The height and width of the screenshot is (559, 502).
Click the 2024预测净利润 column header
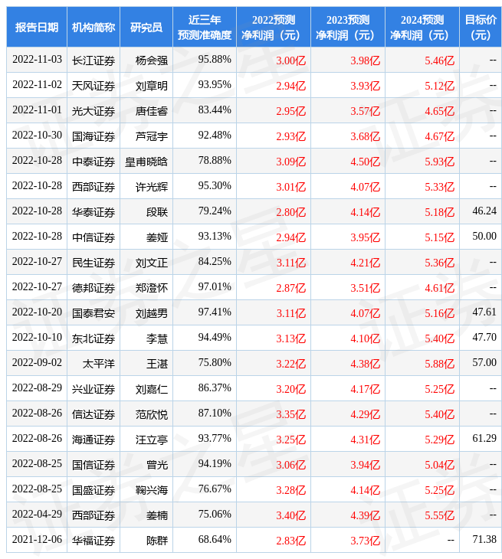(x=422, y=27)
